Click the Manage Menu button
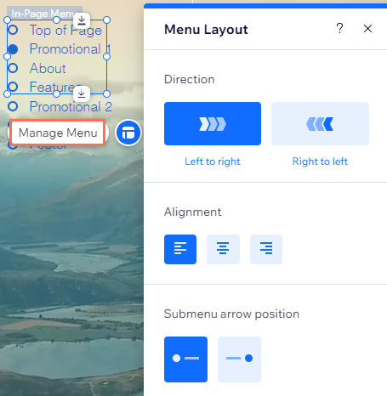 coord(58,133)
